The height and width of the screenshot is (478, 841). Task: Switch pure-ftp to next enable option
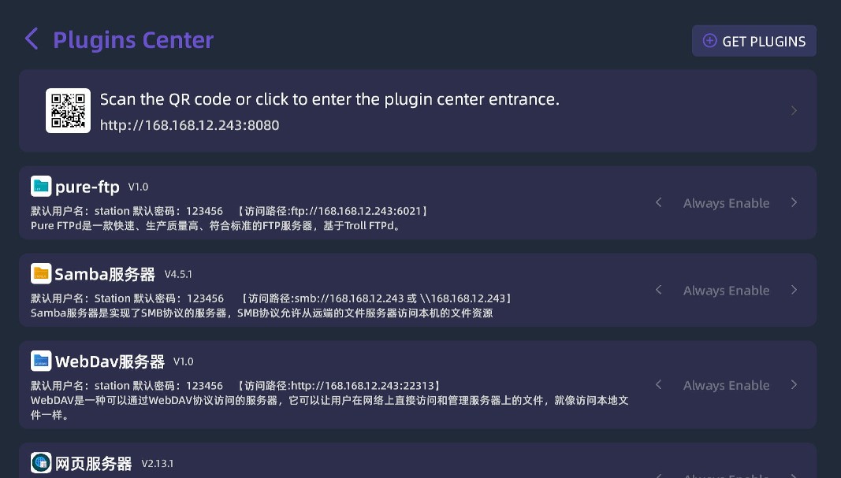coord(794,202)
